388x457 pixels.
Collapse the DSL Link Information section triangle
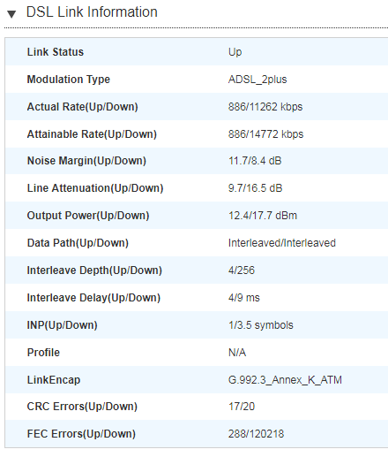pos(11,14)
